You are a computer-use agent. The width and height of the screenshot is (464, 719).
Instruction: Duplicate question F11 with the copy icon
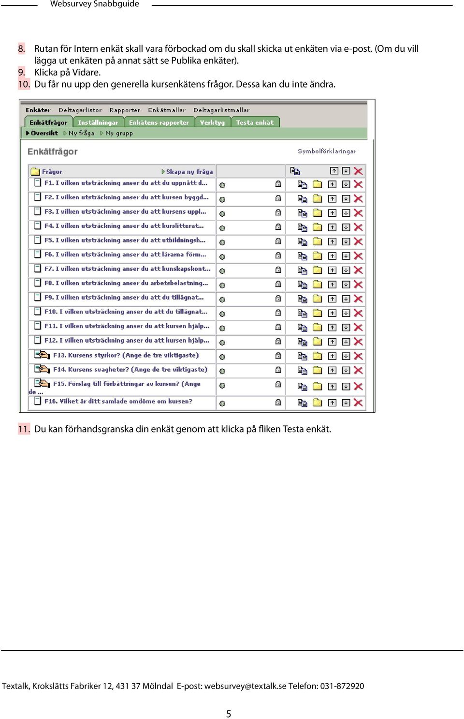coord(303,328)
